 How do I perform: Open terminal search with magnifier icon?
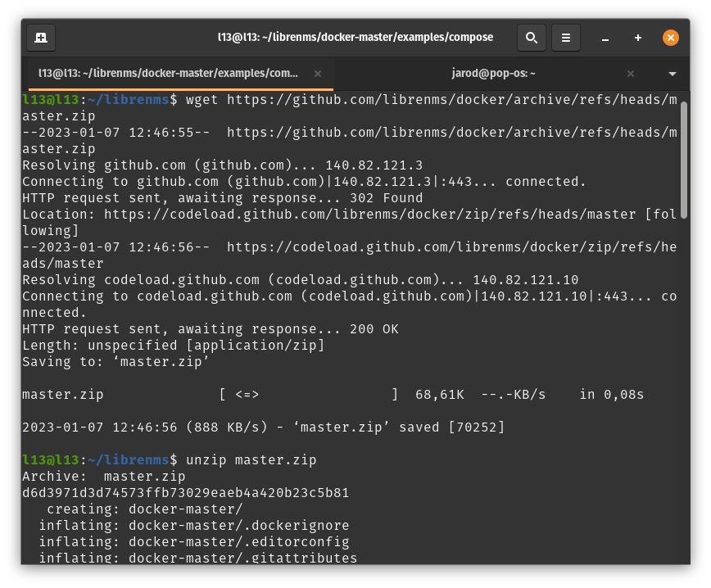tap(531, 38)
